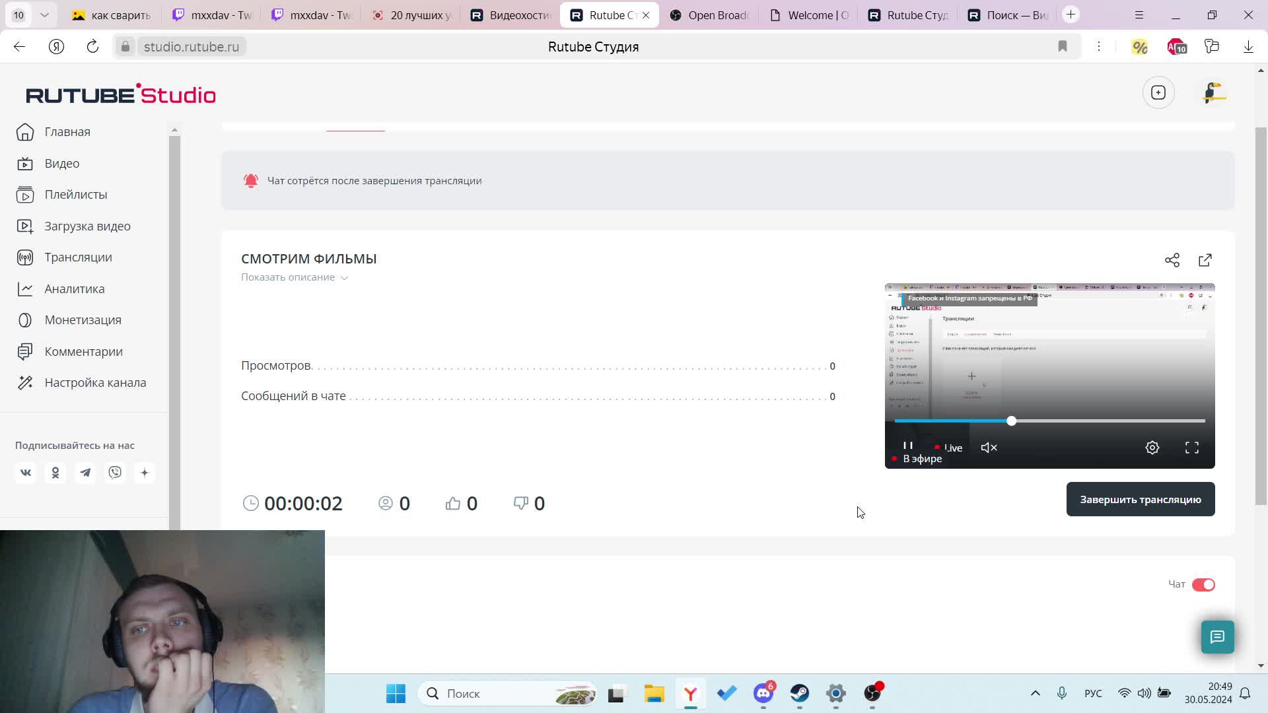The image size is (1268, 713).
Task: Open video player settings gear
Action: click(x=1152, y=448)
